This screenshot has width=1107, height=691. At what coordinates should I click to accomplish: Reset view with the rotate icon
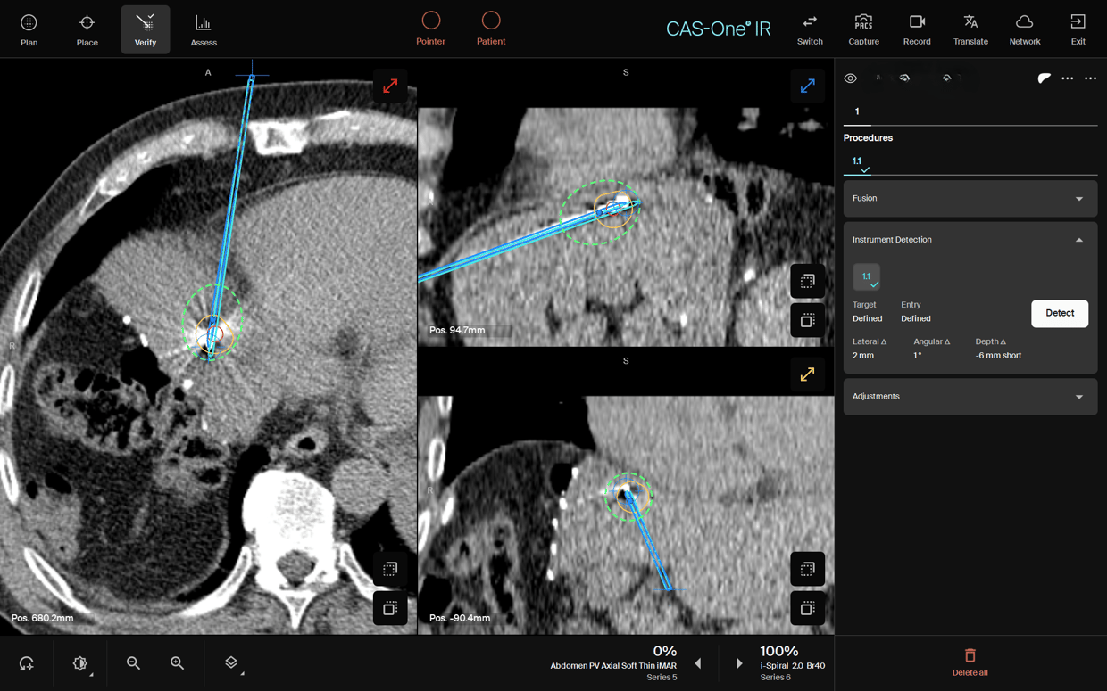[27, 663]
